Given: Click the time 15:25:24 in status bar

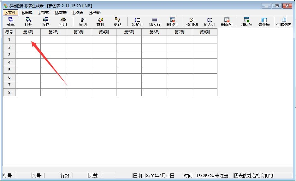Looking at the screenshot, I should pyautogui.click(x=205, y=176).
